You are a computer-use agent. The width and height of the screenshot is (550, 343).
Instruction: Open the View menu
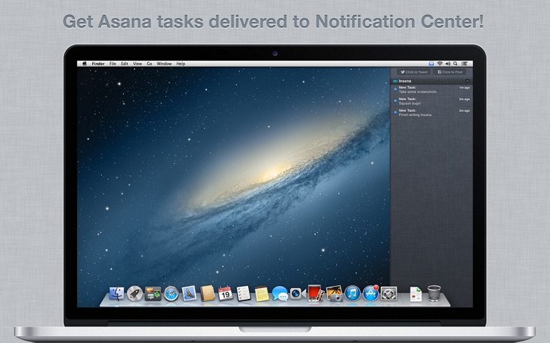coord(137,64)
